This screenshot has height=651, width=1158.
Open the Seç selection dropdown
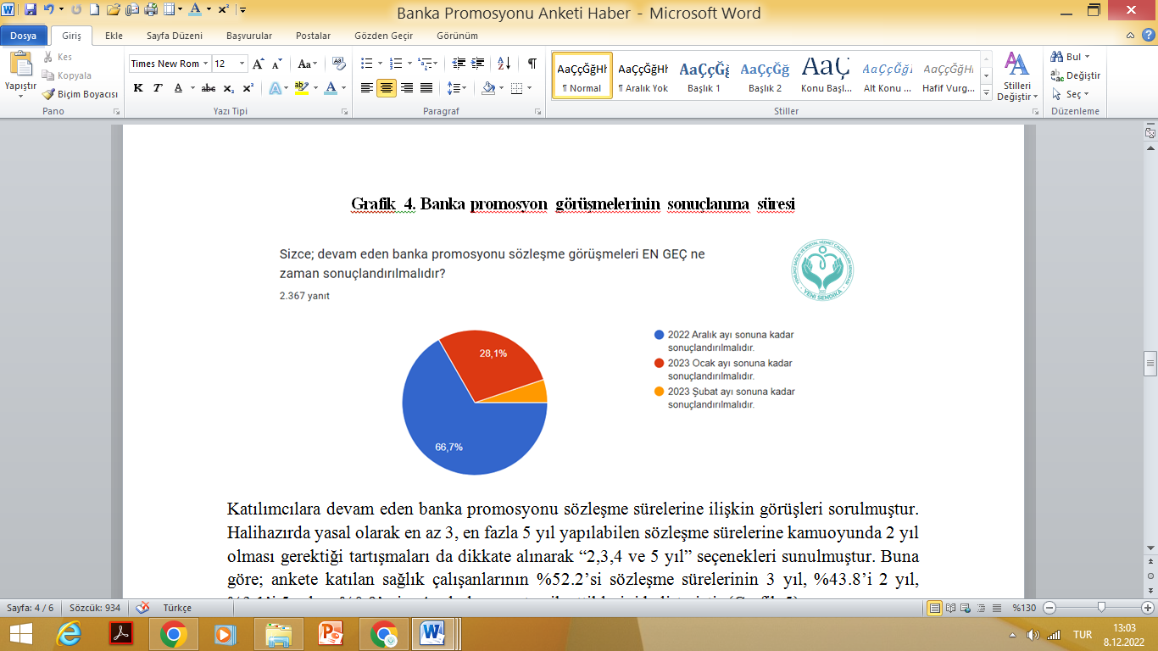[1073, 94]
